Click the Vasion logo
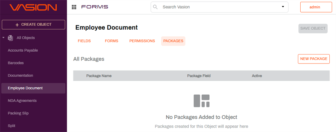This screenshot has width=336, height=132. [x=33, y=7]
